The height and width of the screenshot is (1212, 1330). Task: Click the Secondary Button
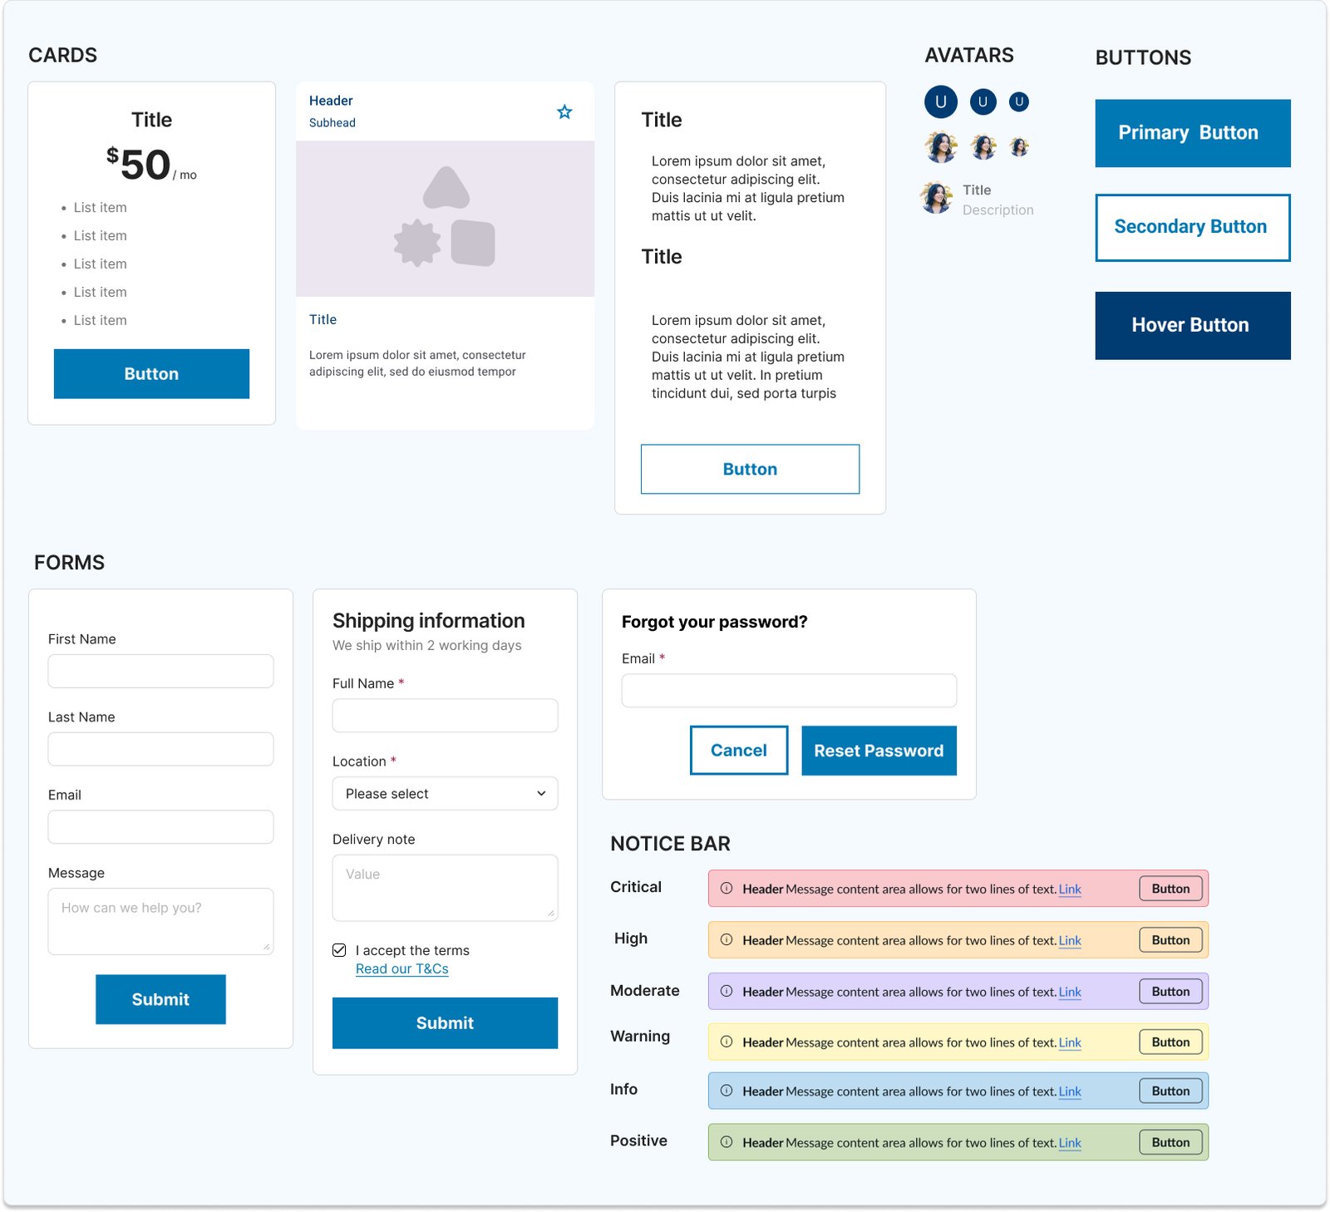coord(1192,228)
